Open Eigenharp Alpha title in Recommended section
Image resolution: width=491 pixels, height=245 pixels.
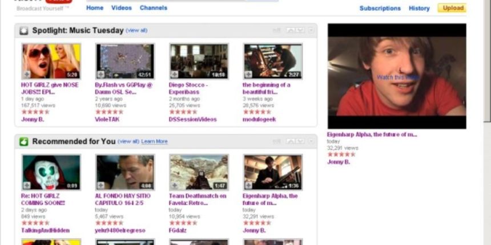click(270, 199)
